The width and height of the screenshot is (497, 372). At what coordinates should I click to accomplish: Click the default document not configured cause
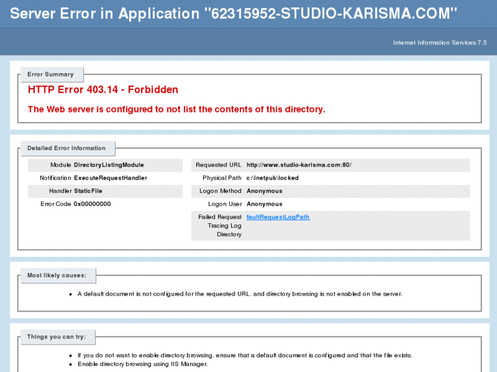240,294
